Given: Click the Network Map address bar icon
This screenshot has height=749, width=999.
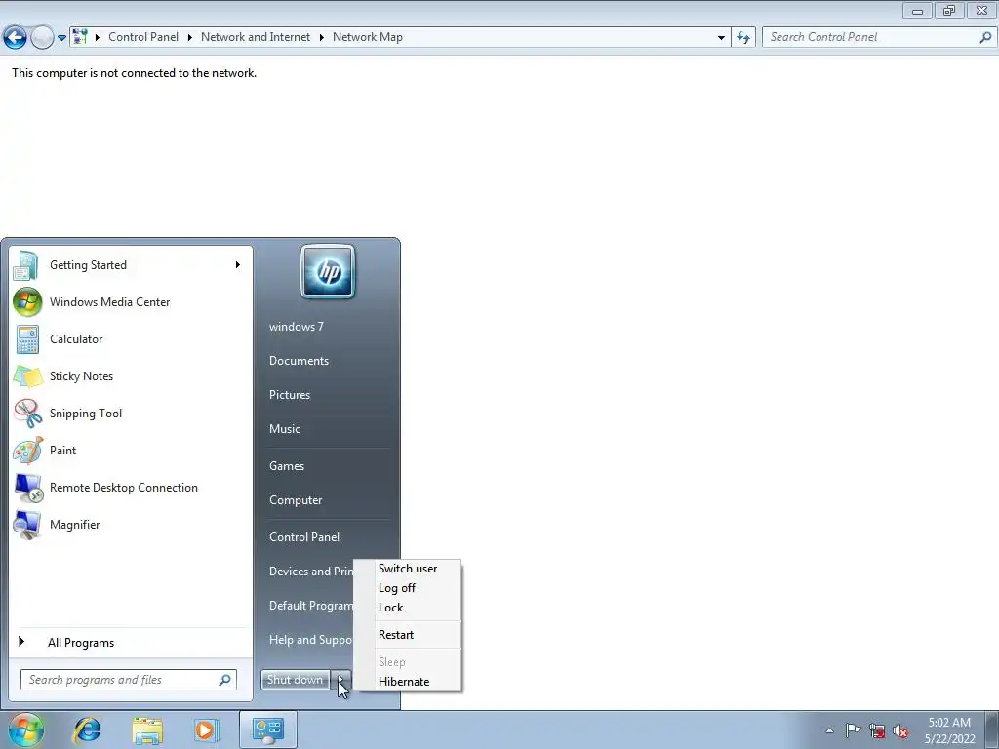Looking at the screenshot, I should (x=80, y=37).
